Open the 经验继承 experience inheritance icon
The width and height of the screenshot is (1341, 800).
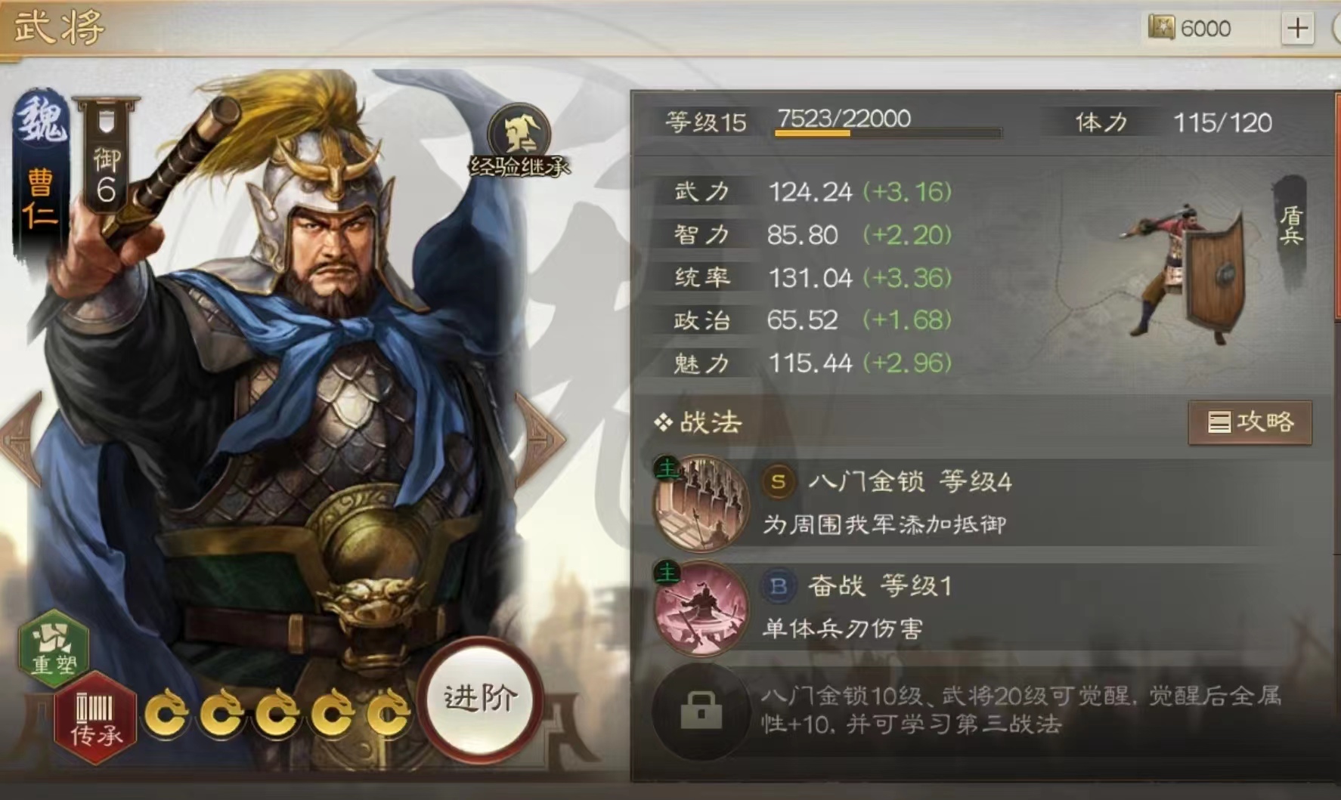coord(519,141)
